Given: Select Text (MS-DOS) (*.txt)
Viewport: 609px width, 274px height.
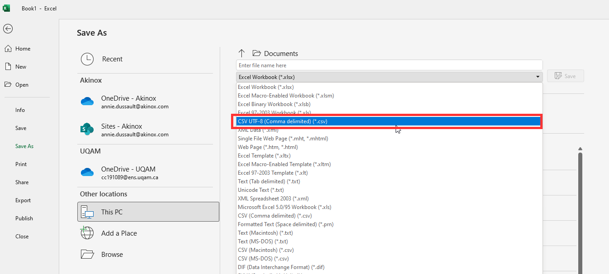Looking at the screenshot, I should tap(389, 241).
